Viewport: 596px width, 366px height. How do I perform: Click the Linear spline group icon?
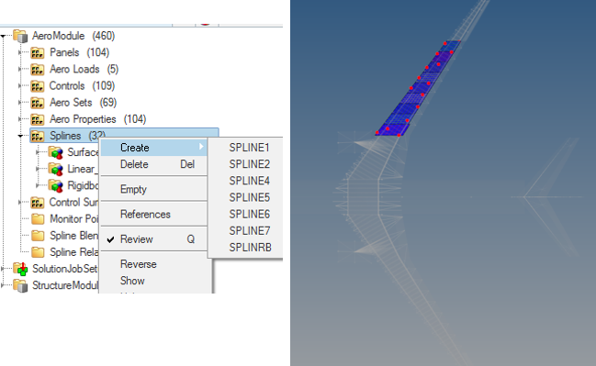(55, 170)
